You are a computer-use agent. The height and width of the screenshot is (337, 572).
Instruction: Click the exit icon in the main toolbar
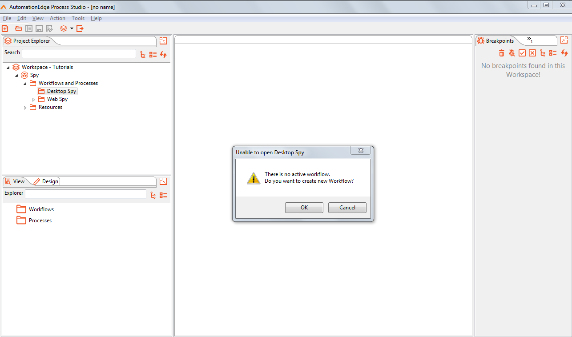click(x=80, y=28)
